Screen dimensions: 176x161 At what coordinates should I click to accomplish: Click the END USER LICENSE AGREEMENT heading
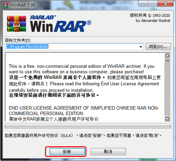pos(84,111)
